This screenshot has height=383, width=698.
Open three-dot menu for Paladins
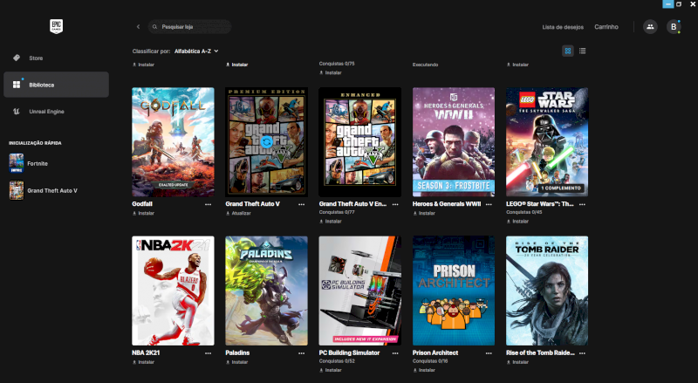[x=301, y=352]
